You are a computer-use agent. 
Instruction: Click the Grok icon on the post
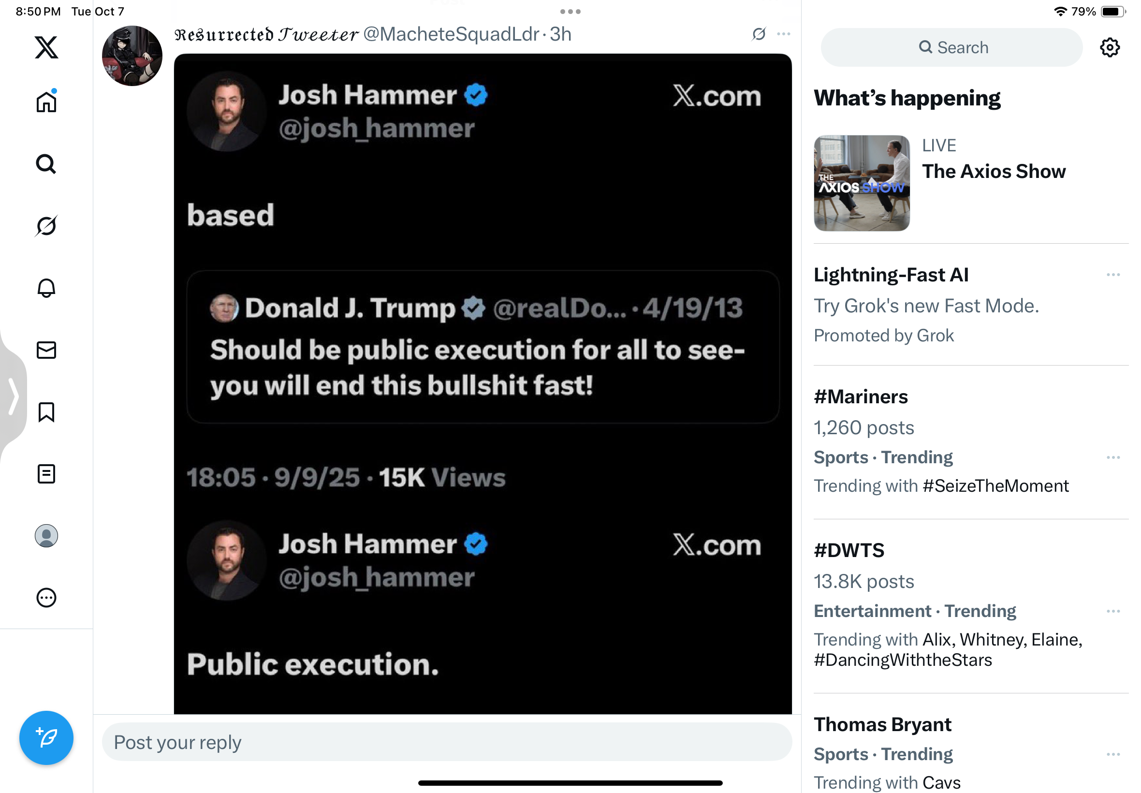click(758, 34)
